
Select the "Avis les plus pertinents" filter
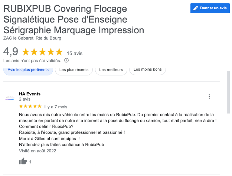pyautogui.click(x=28, y=70)
